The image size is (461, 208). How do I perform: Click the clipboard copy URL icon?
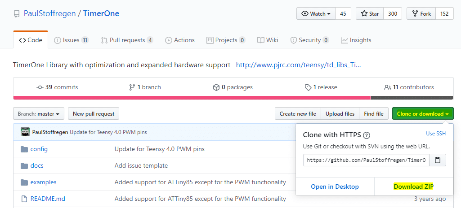[x=437, y=160]
